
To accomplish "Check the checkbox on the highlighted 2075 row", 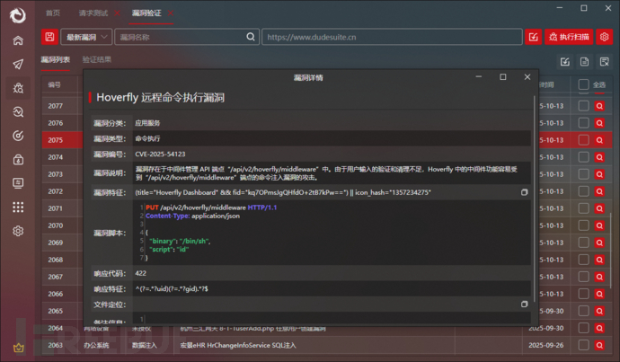I will coord(584,140).
